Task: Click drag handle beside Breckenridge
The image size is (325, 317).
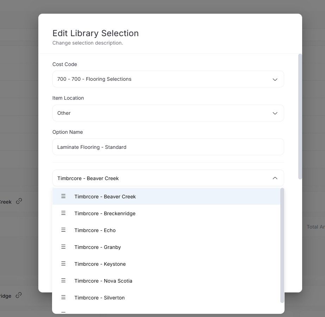Action: 63,213
